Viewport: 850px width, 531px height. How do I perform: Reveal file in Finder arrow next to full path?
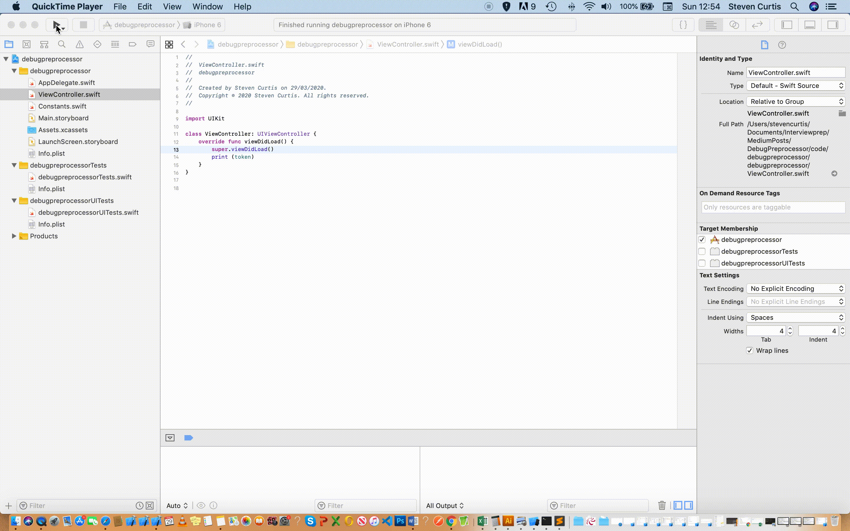(834, 173)
